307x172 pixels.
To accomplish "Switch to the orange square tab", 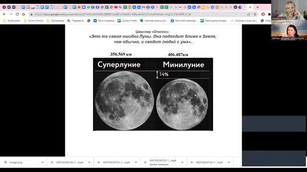I will [79, 7].
